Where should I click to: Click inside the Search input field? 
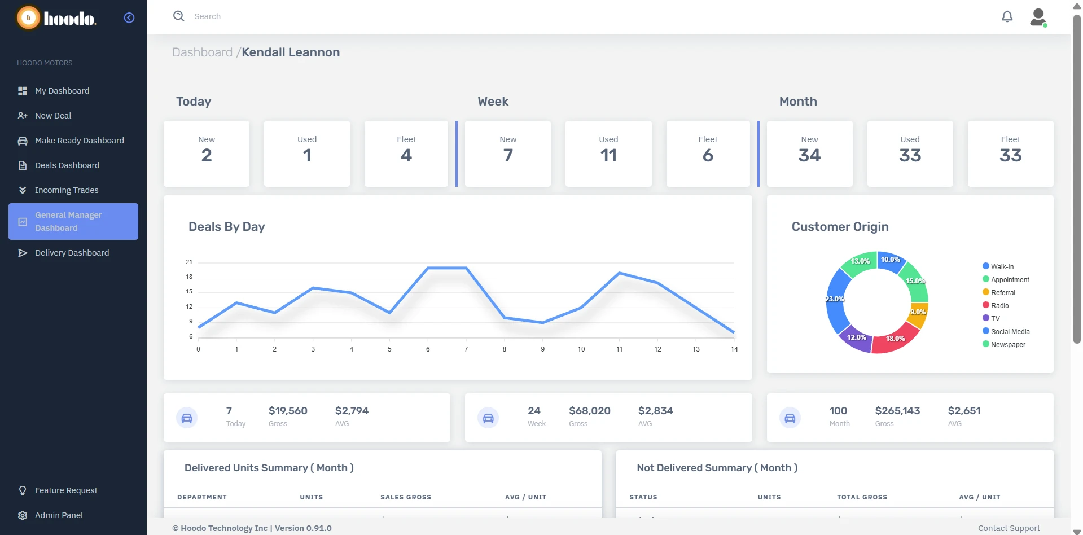pyautogui.click(x=282, y=16)
